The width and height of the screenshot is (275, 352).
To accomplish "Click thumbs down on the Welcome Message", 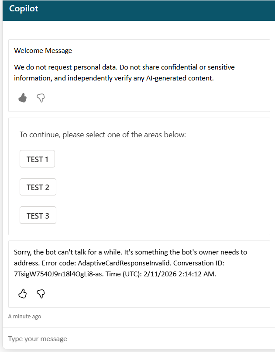I will (x=41, y=98).
